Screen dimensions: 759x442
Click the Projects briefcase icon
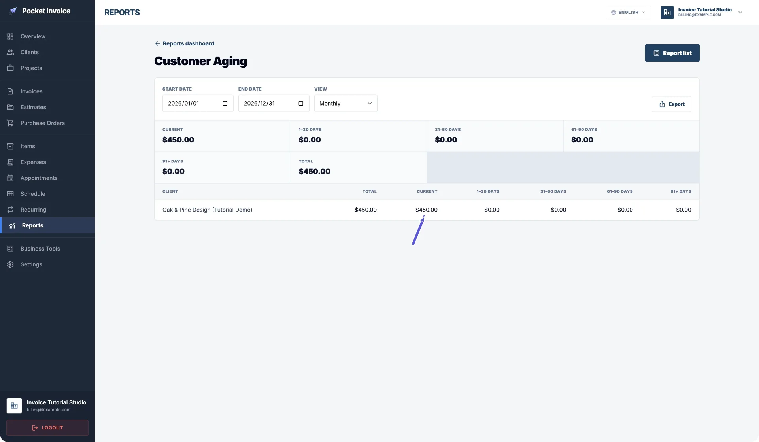[10, 68]
